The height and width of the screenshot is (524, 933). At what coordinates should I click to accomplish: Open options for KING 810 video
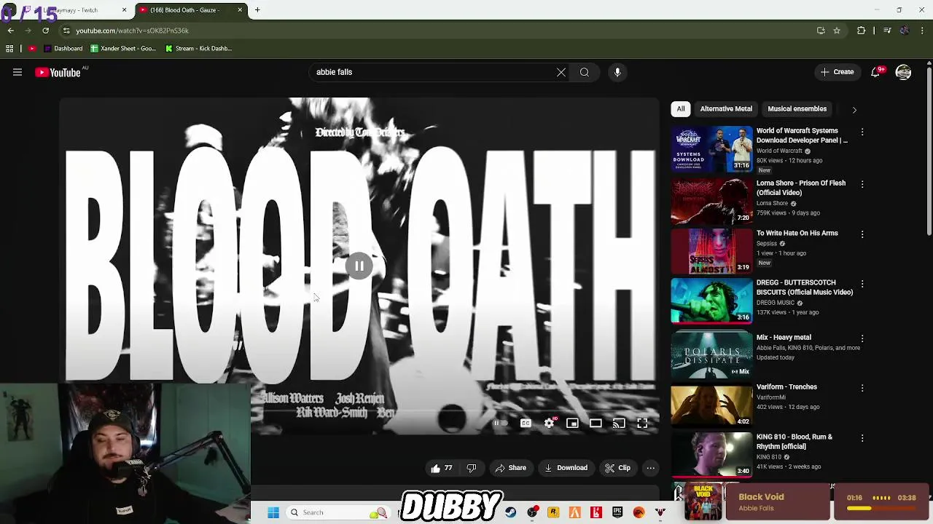[862, 438]
